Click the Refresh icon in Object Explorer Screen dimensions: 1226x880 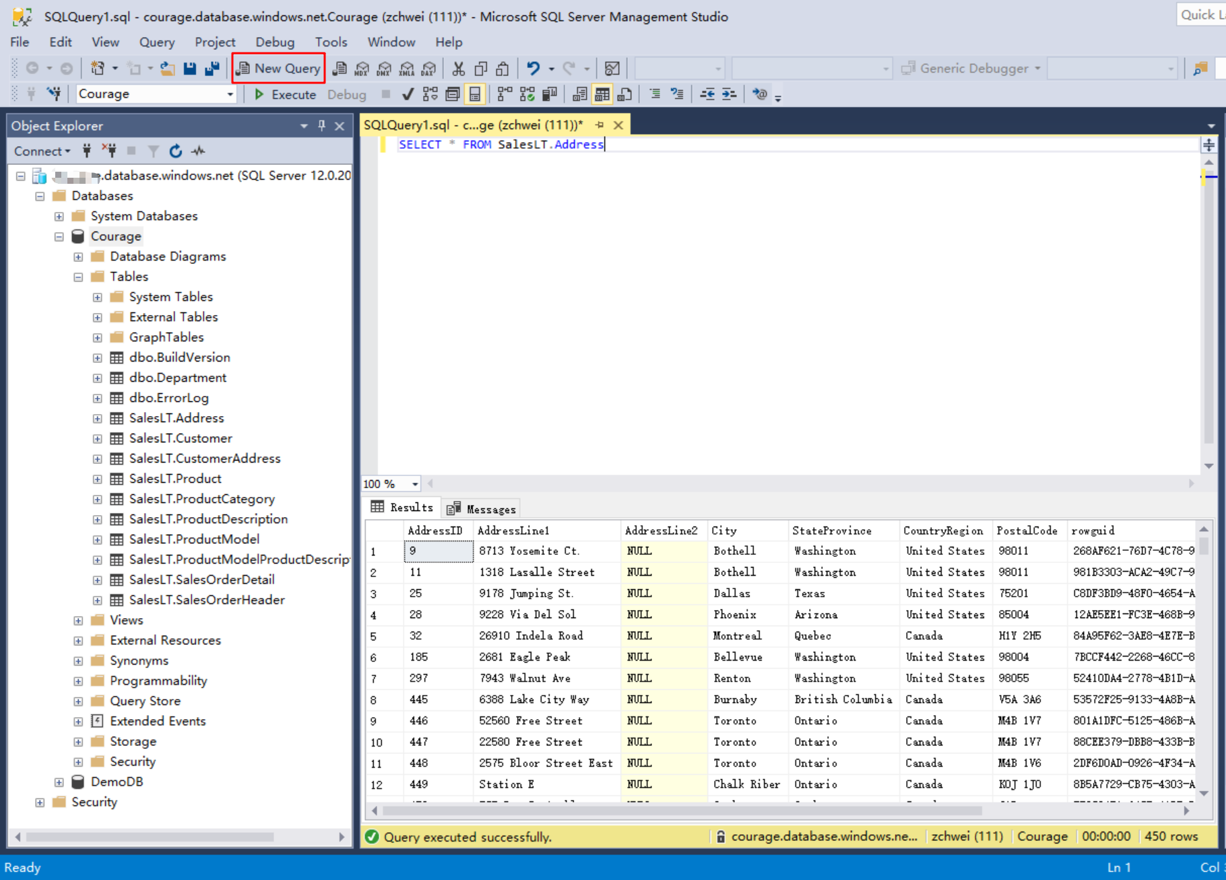(176, 151)
